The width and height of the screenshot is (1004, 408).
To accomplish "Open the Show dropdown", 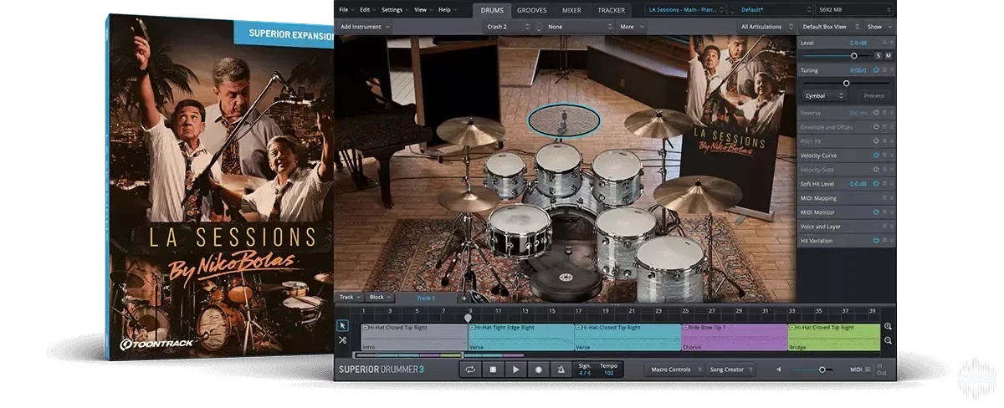I will pyautogui.click(x=878, y=27).
